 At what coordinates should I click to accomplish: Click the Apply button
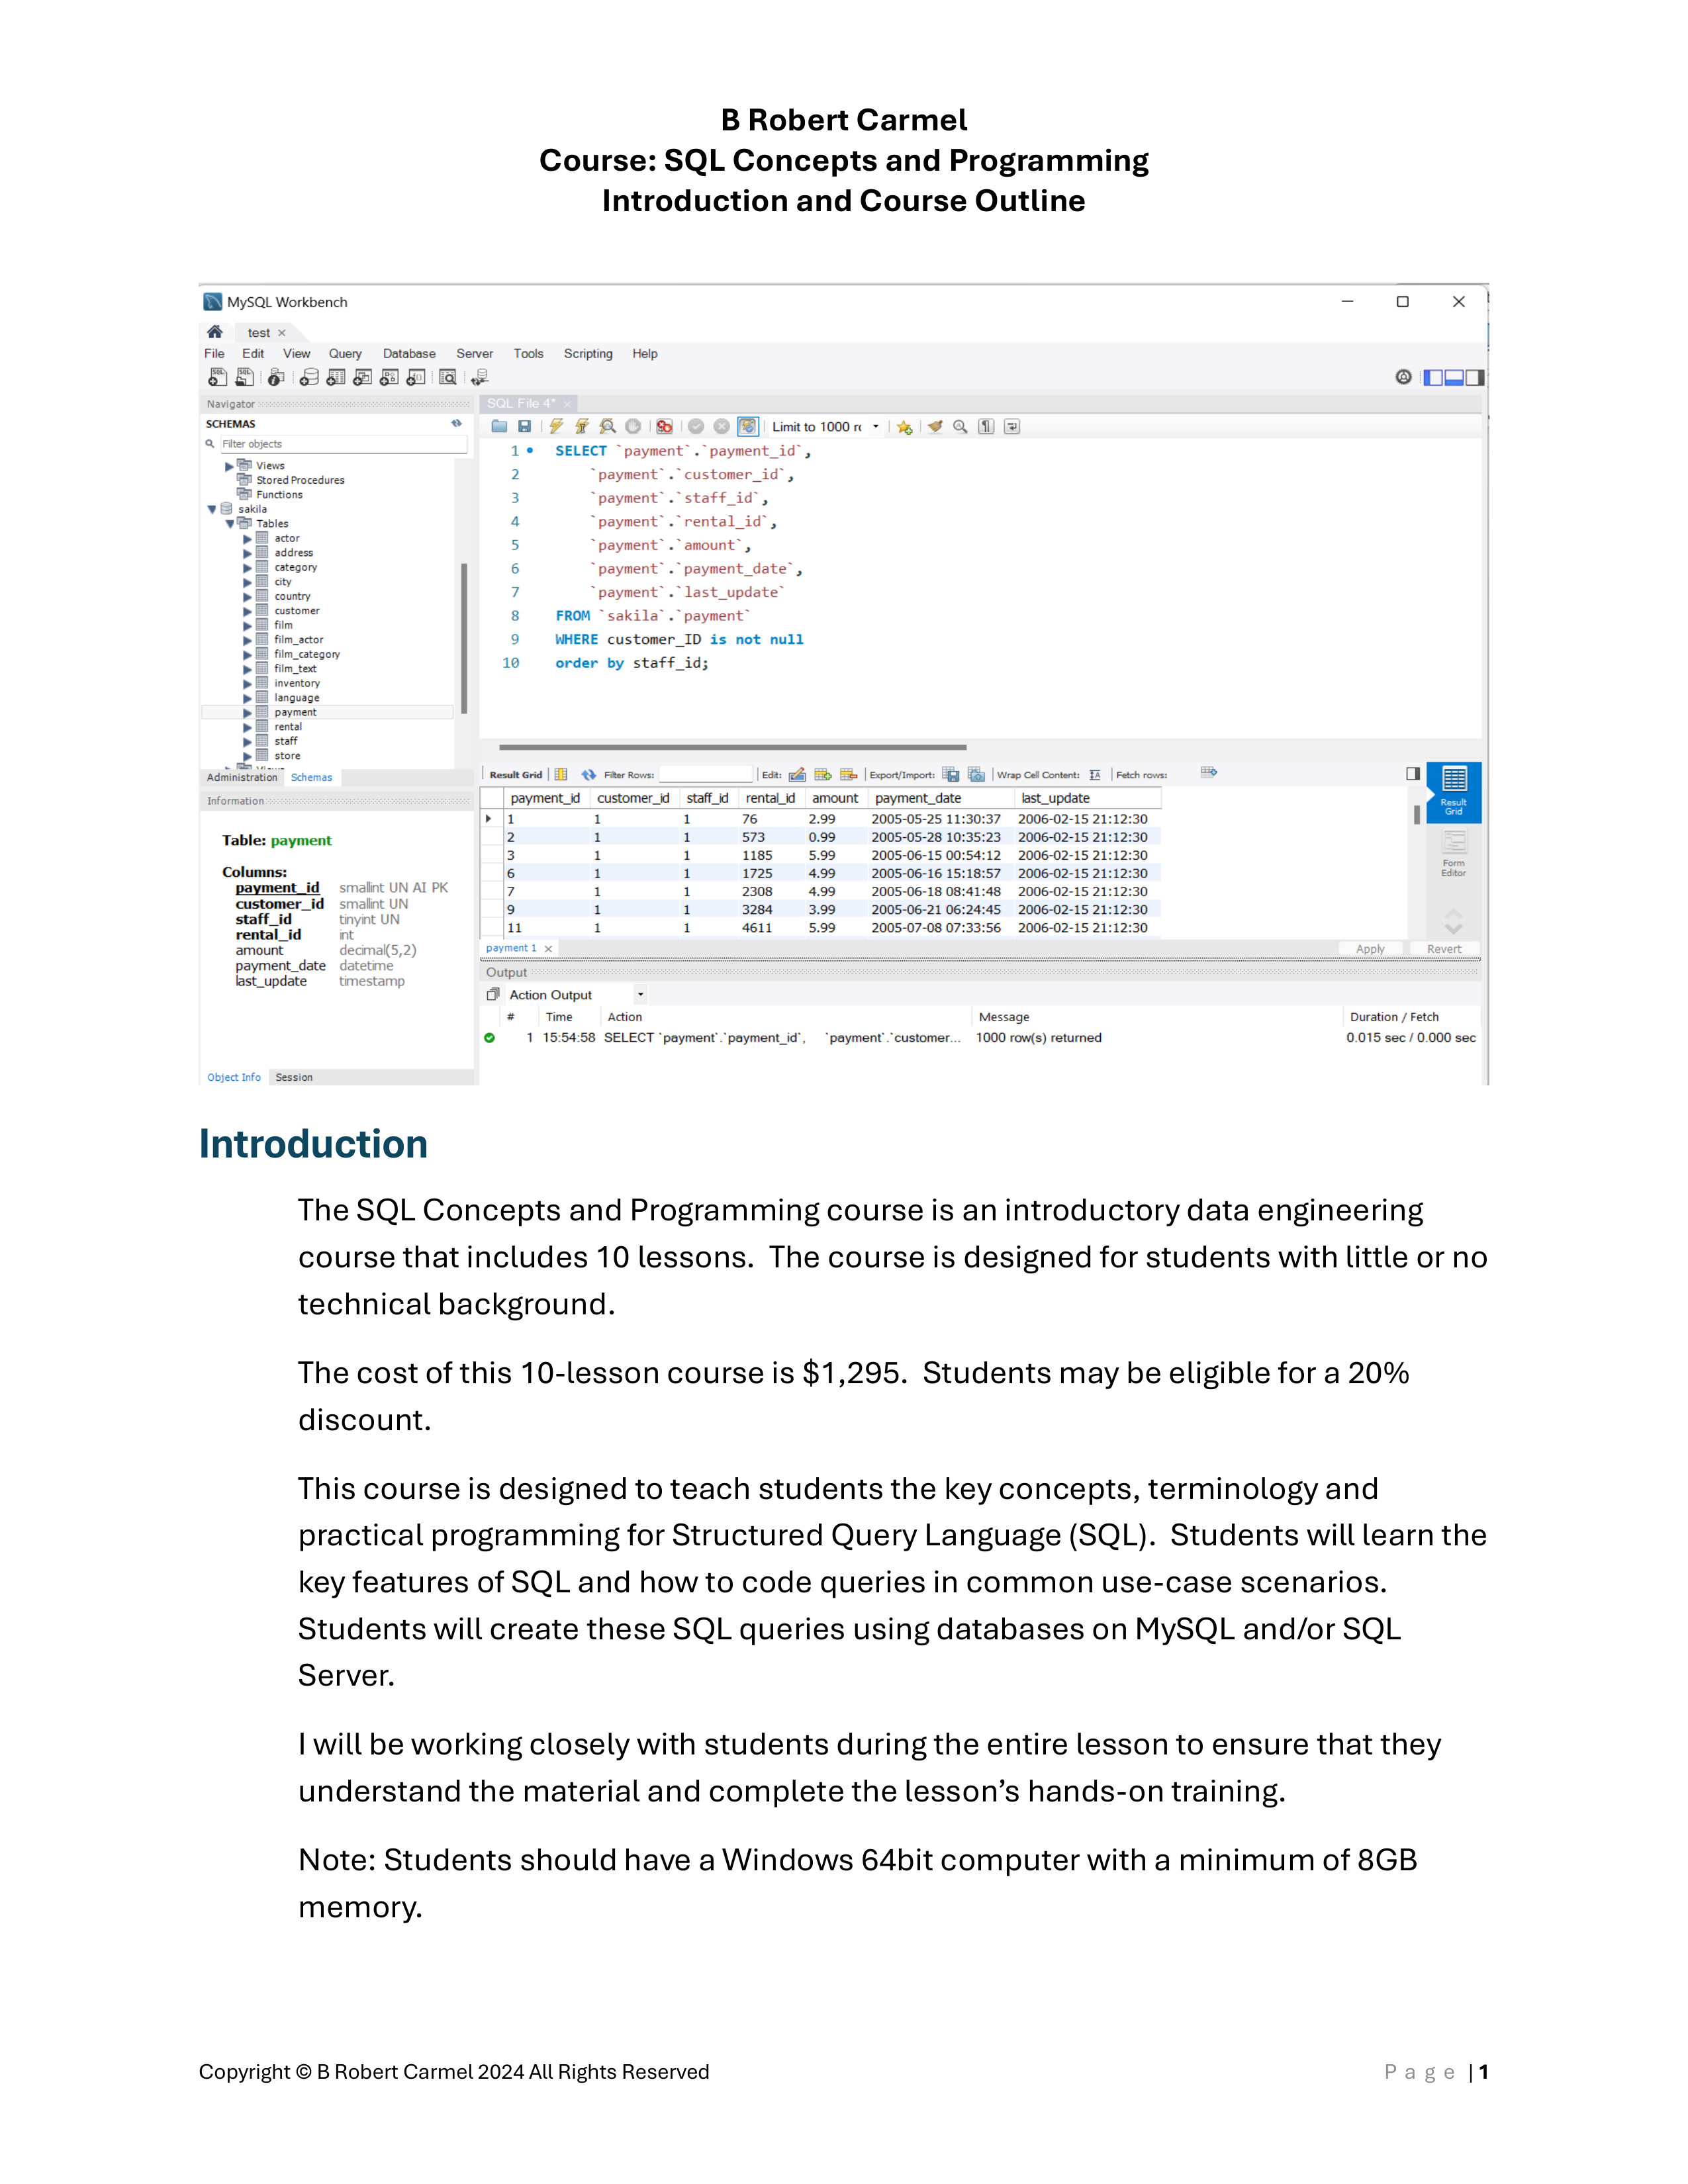tap(1370, 949)
